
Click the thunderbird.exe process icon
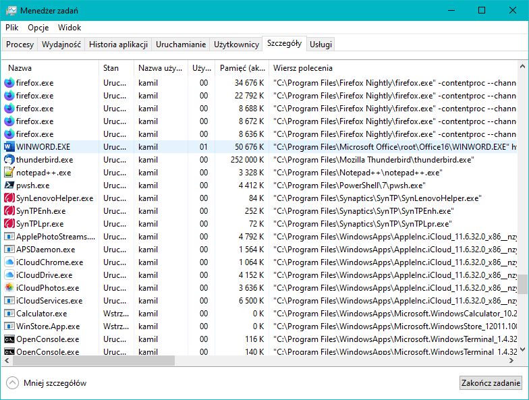tap(9, 159)
